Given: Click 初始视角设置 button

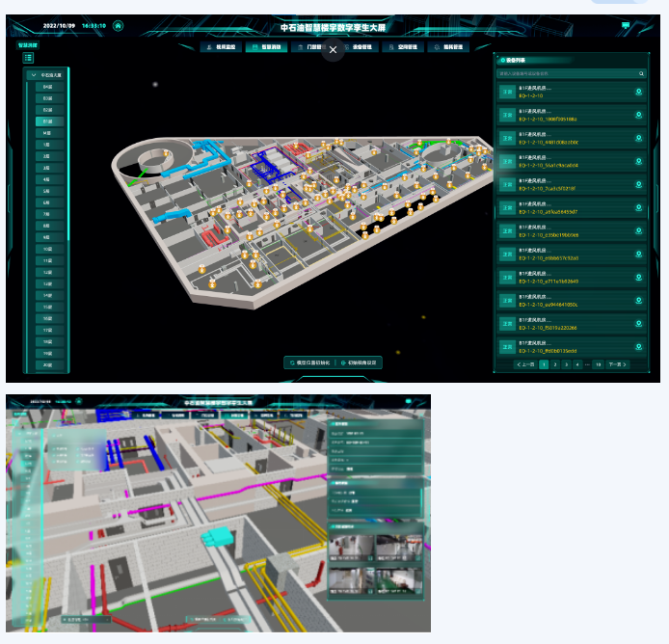Looking at the screenshot, I should [x=360, y=362].
